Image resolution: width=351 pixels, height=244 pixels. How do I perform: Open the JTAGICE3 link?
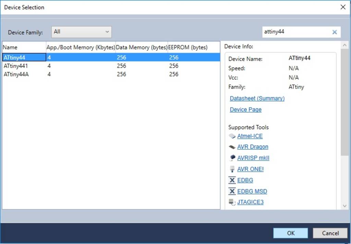[250, 202]
